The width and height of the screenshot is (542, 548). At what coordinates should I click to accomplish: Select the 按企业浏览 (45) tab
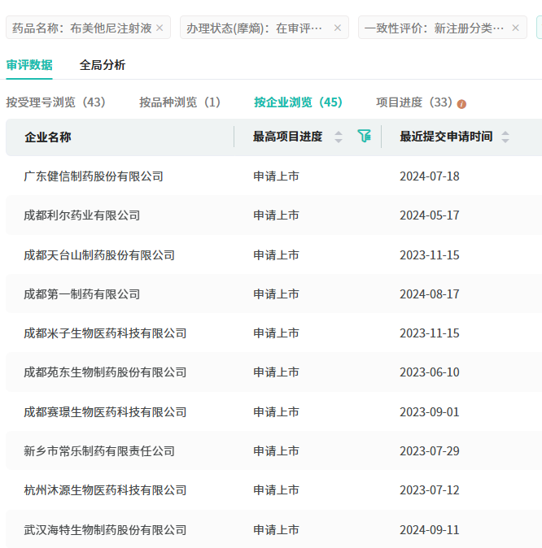tap(298, 102)
